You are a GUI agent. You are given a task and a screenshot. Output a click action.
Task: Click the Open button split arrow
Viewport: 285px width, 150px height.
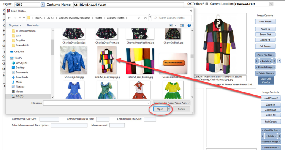[x=169, y=109]
